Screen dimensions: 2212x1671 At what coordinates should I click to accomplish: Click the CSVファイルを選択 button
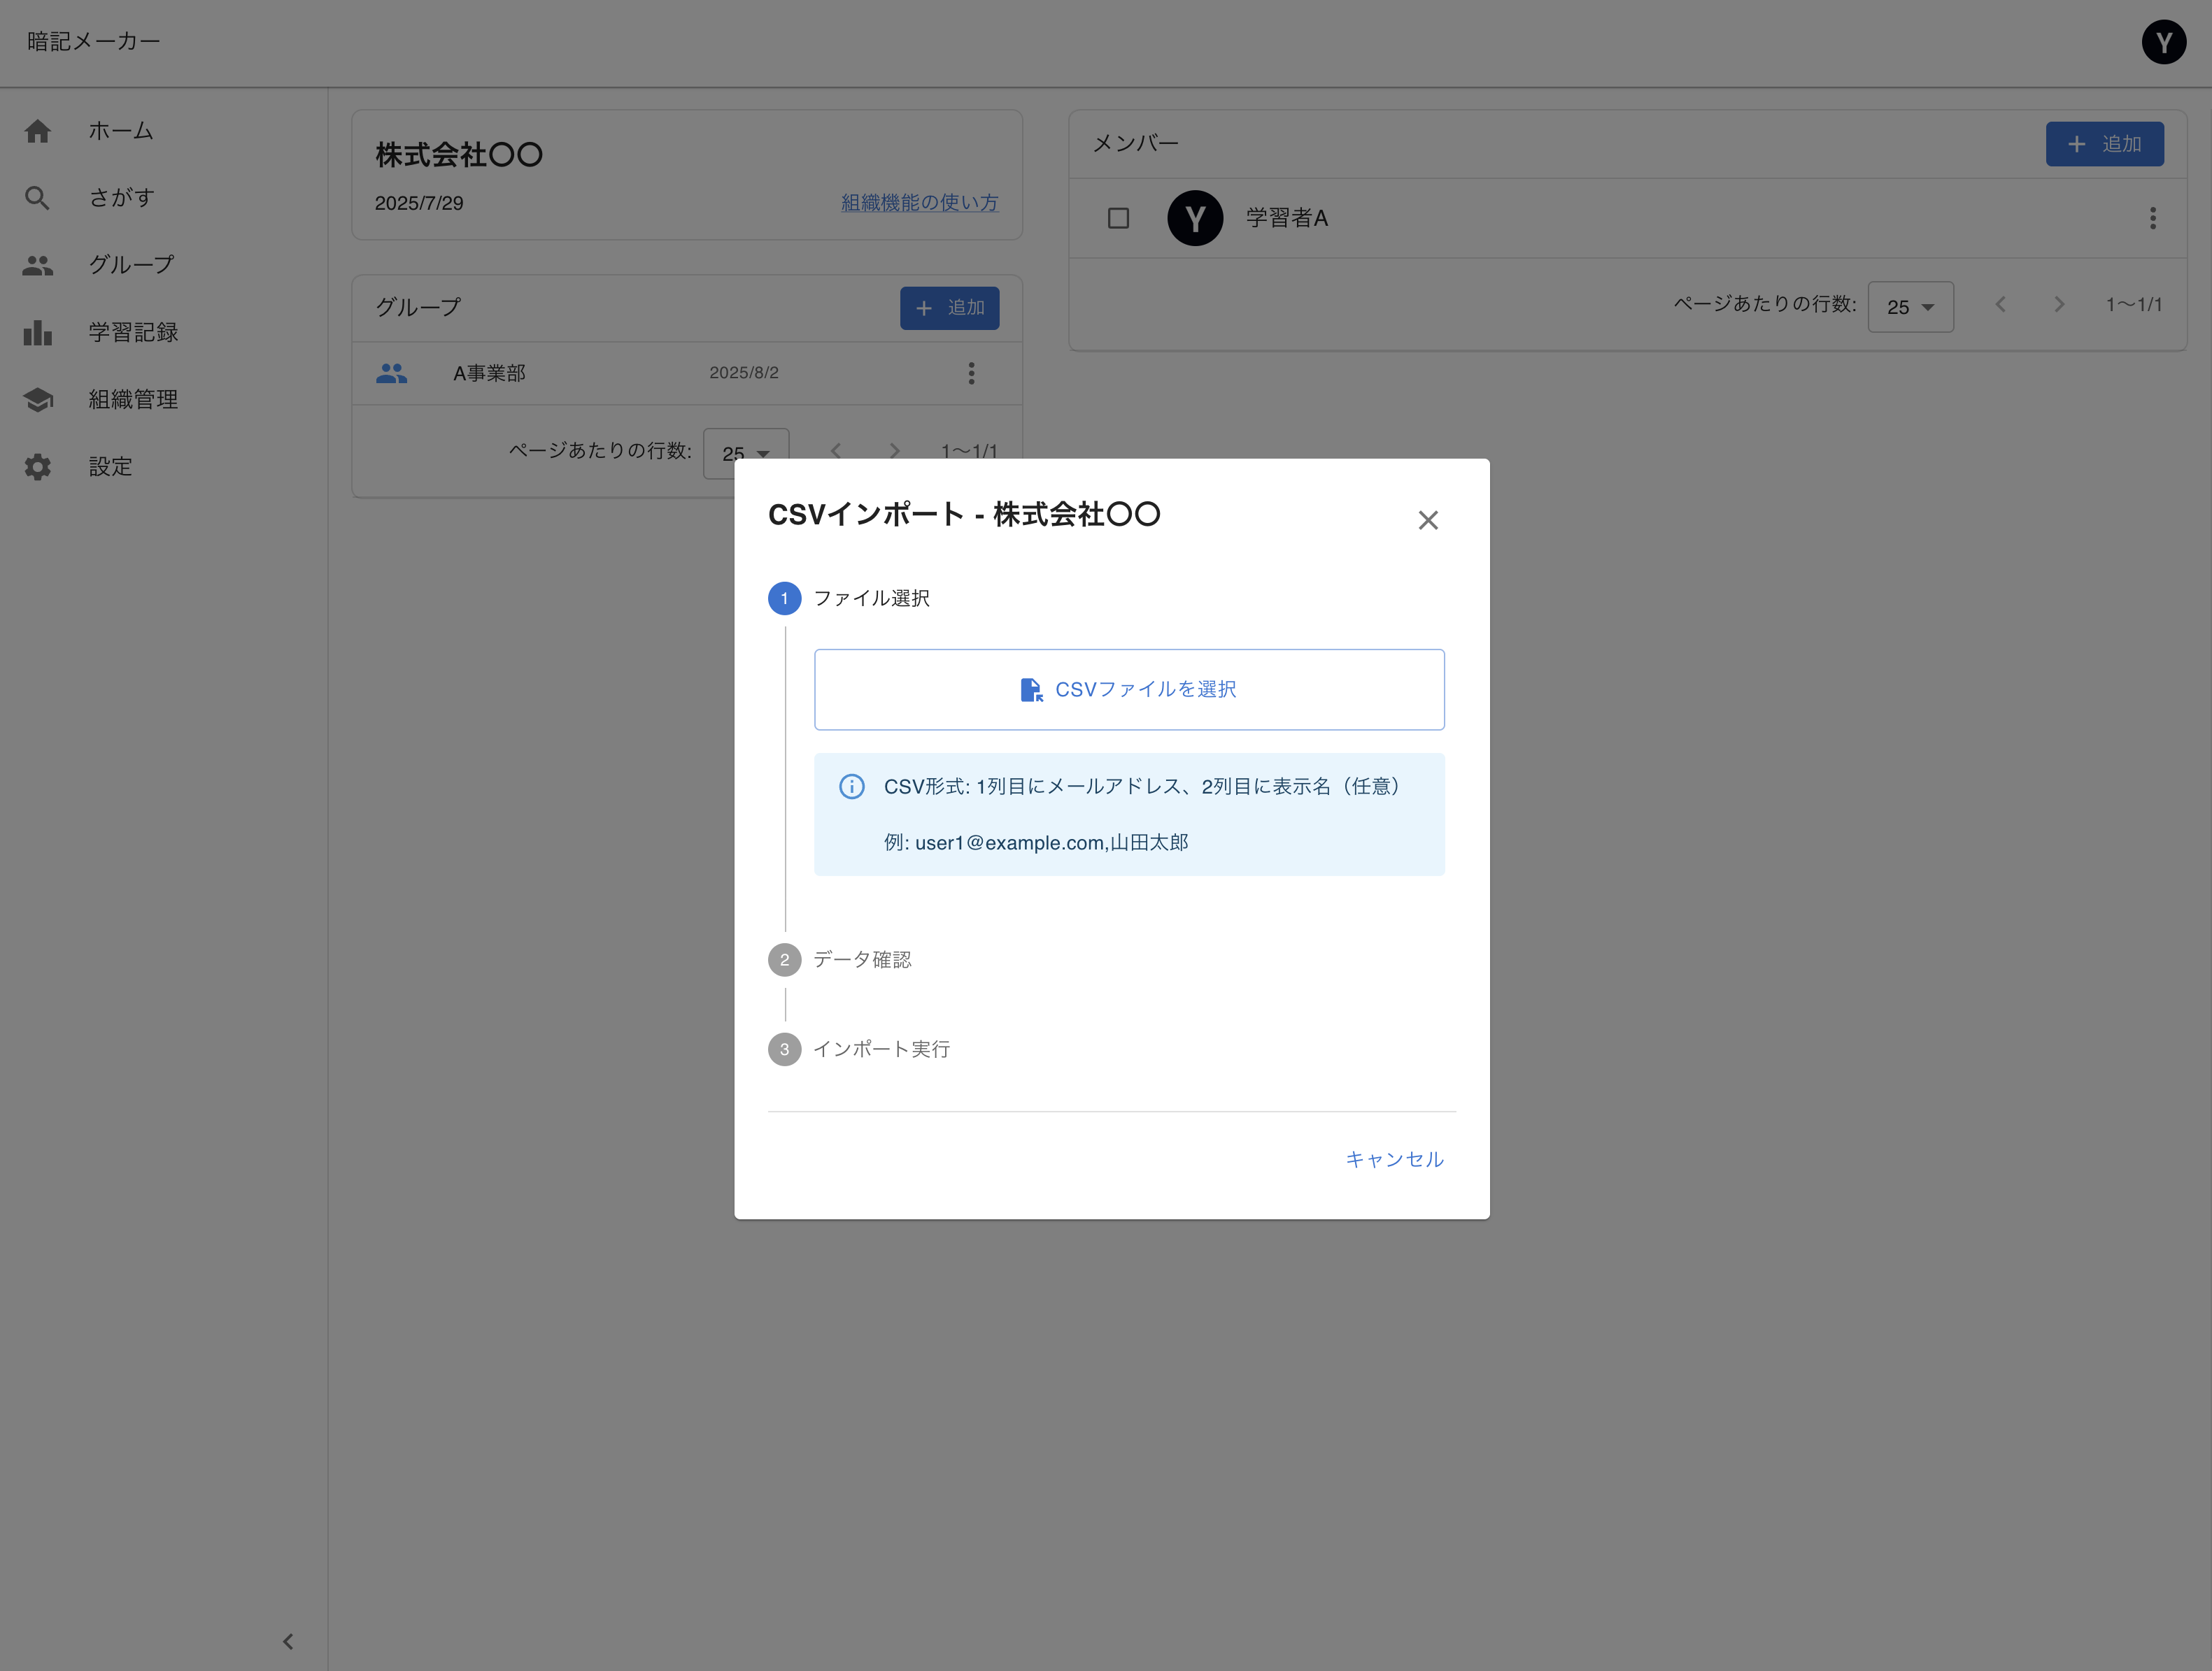pos(1129,689)
